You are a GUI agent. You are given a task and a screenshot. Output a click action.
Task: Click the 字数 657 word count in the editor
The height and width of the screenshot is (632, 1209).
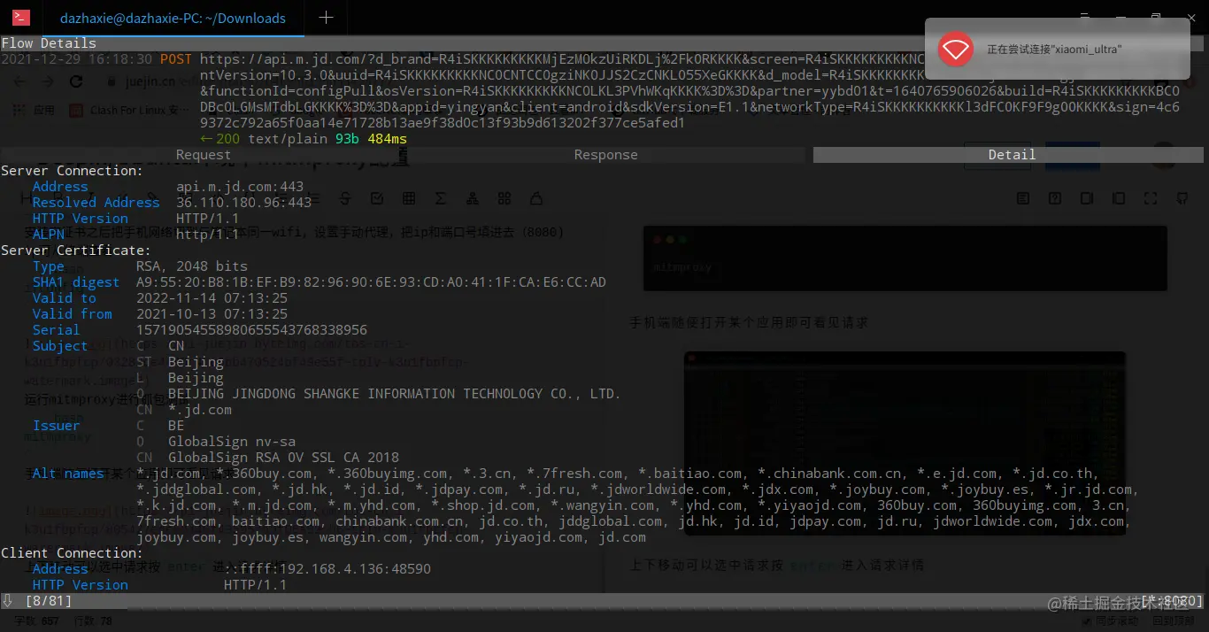[37, 621]
